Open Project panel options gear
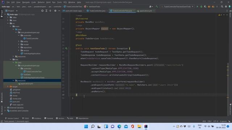 [55, 11]
